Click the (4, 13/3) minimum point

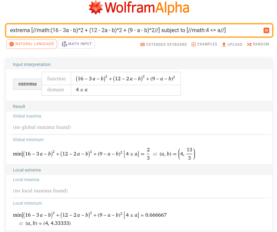point(187,154)
